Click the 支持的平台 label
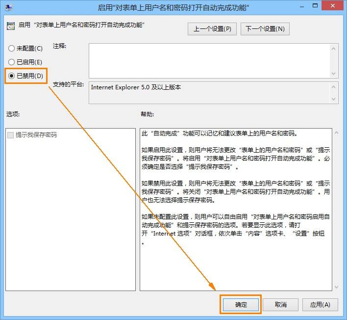The width and height of the screenshot is (347, 320). pos(68,84)
